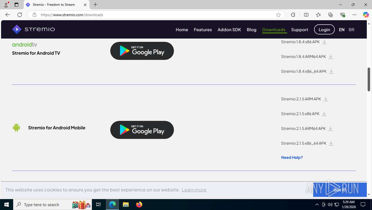Go to Home in navigation
This screenshot has width=372, height=210.
click(182, 30)
